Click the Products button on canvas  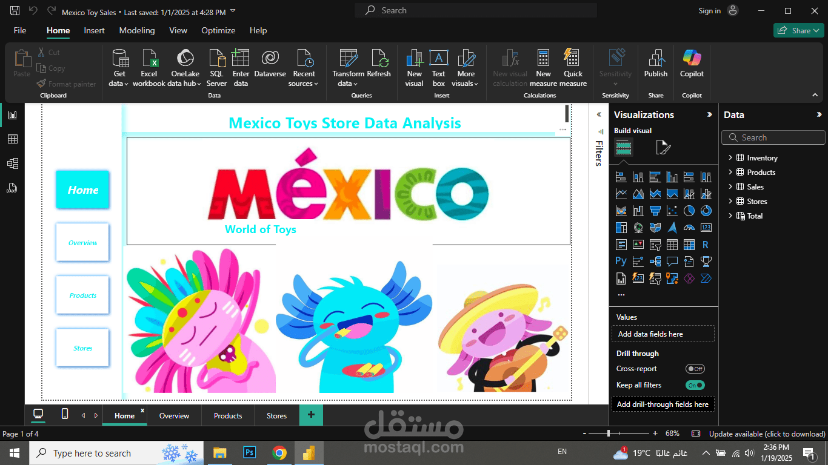click(82, 295)
